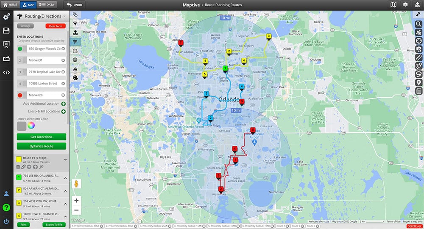
Task: Click the red Clear Form button
Action: pos(56,26)
